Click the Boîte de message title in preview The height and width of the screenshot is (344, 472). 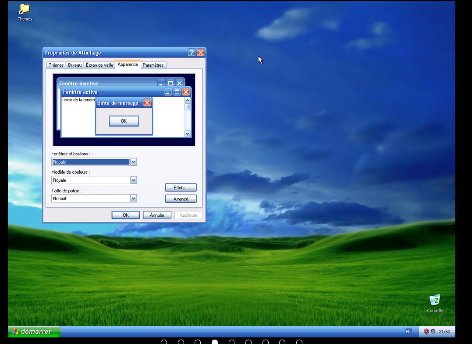click(118, 103)
